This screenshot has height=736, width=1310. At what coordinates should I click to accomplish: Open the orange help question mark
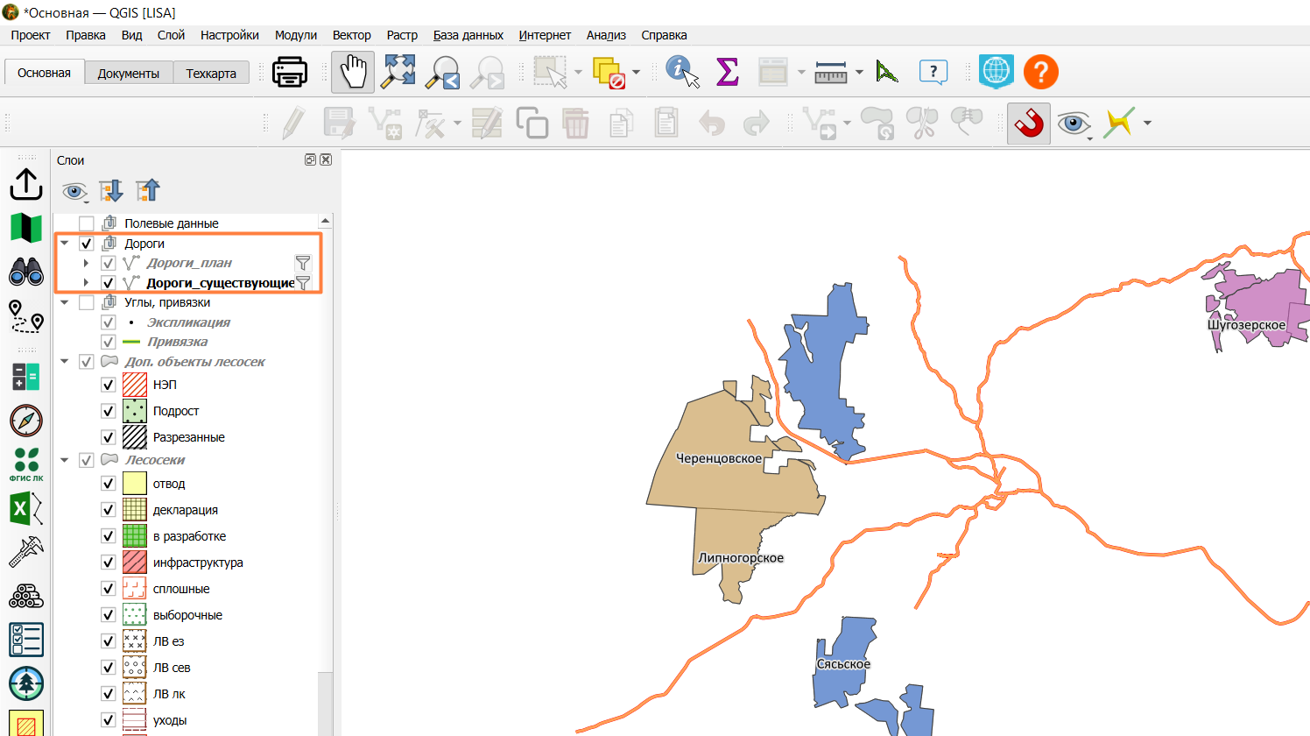point(1041,72)
